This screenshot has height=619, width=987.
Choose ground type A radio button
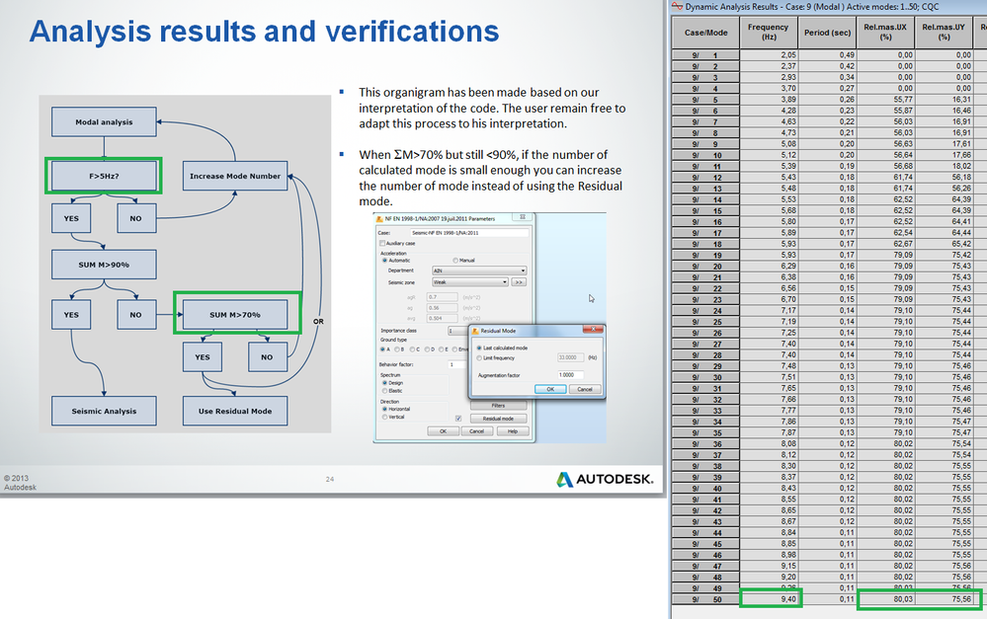382,349
